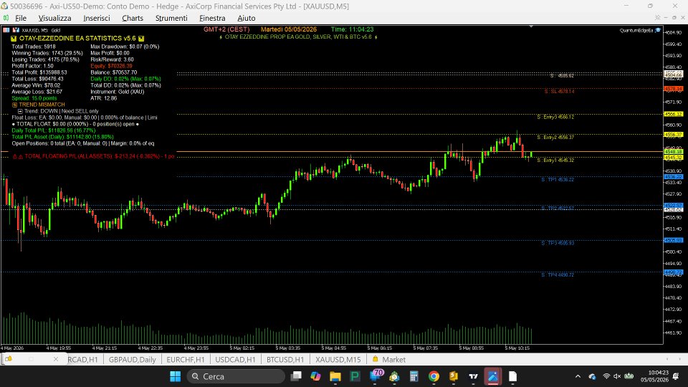Open taskbar app with 70 notification badge
Screen dimensions: 688x387
click(x=376, y=375)
